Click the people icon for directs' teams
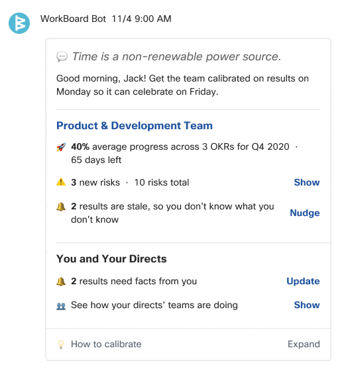The width and height of the screenshot is (350, 389). click(61, 306)
